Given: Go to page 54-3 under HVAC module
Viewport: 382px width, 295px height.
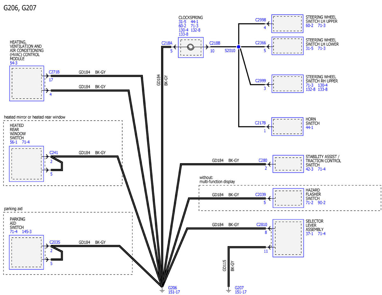Looking at the screenshot, I should (14, 63).
